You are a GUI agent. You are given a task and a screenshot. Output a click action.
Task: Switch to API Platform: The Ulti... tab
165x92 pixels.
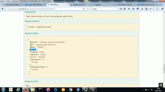tap(125, 5)
